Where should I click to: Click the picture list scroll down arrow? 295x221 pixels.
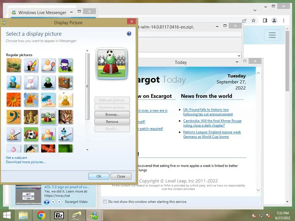pyautogui.click(x=87, y=150)
